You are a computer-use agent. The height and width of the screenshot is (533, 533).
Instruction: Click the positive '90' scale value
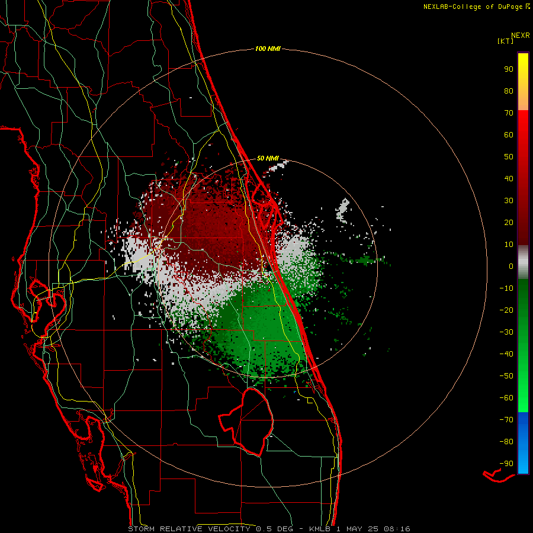click(509, 69)
